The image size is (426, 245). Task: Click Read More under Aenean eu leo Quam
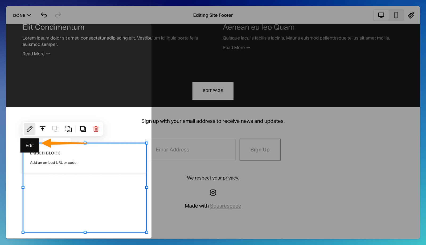[x=236, y=48]
